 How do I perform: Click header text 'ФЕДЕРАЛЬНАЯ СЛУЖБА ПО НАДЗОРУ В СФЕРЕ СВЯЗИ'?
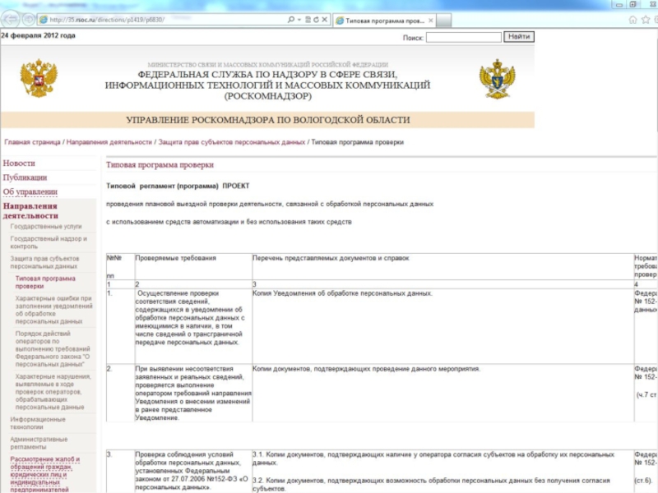(267, 75)
